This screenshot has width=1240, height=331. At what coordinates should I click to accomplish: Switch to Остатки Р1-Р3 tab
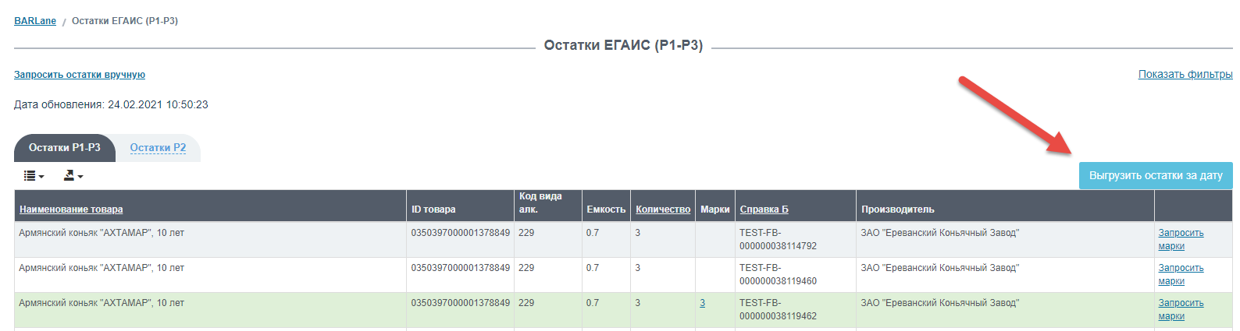[65, 148]
